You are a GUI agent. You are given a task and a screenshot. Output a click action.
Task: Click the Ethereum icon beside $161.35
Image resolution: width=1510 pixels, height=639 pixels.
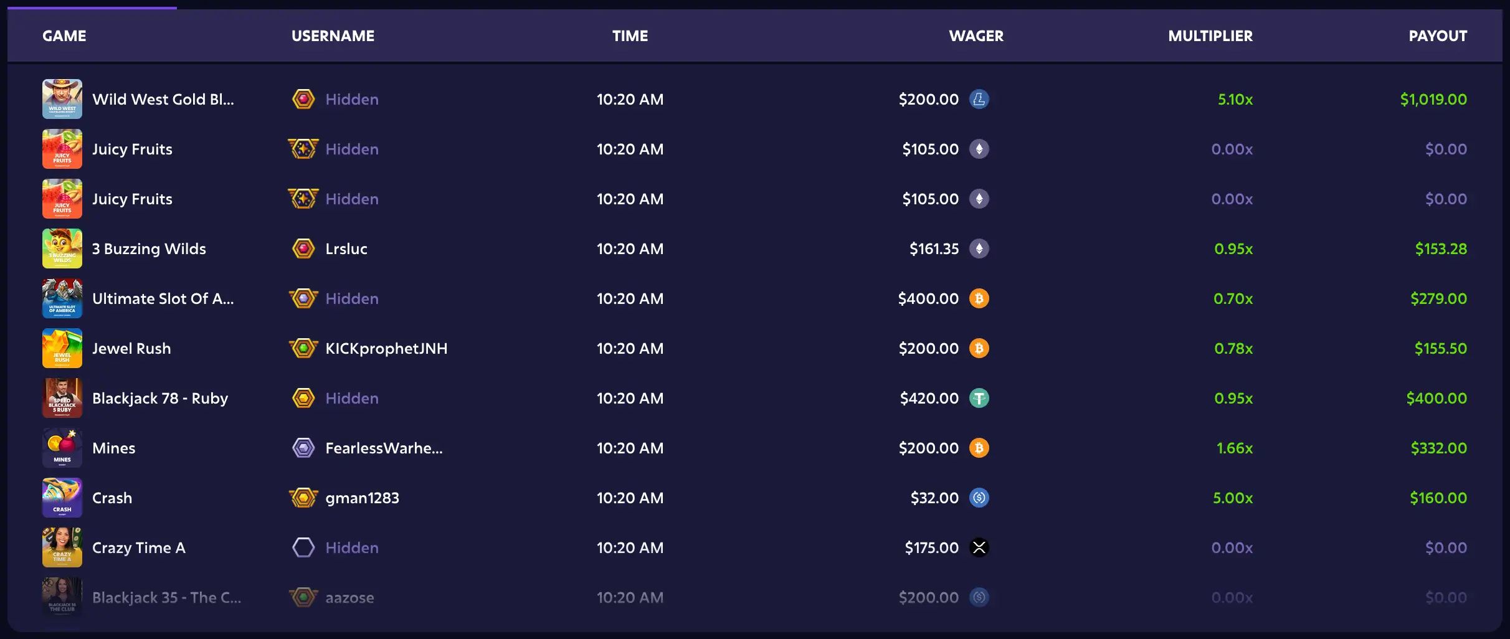[979, 249]
